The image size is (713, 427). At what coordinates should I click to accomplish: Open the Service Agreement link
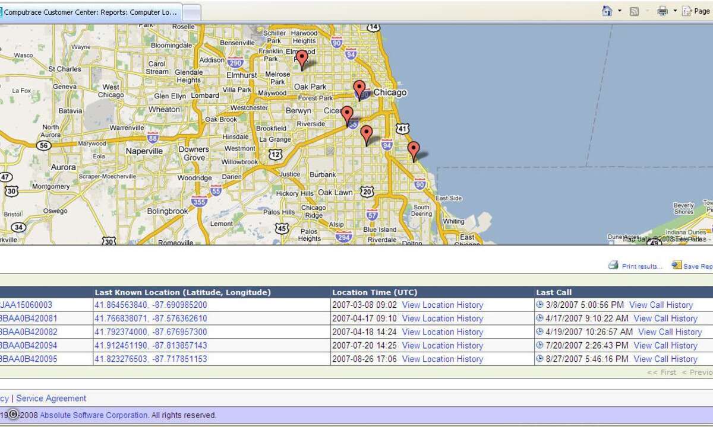(51, 399)
